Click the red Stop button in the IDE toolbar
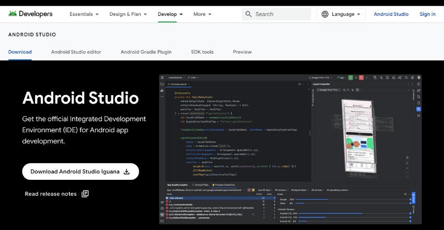The image size is (444, 230). 361,77
